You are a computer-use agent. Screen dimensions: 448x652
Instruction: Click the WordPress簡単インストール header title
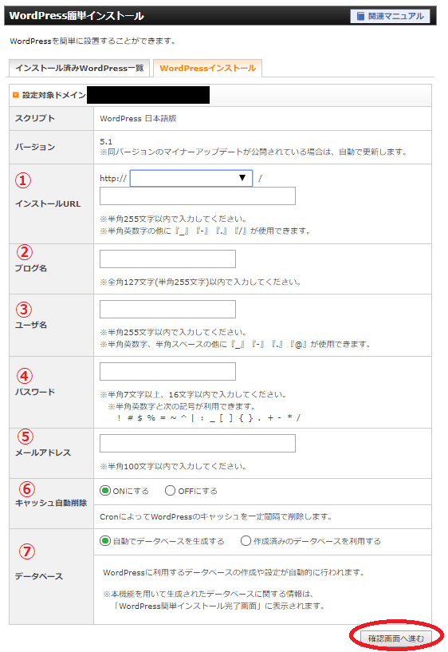tap(77, 16)
